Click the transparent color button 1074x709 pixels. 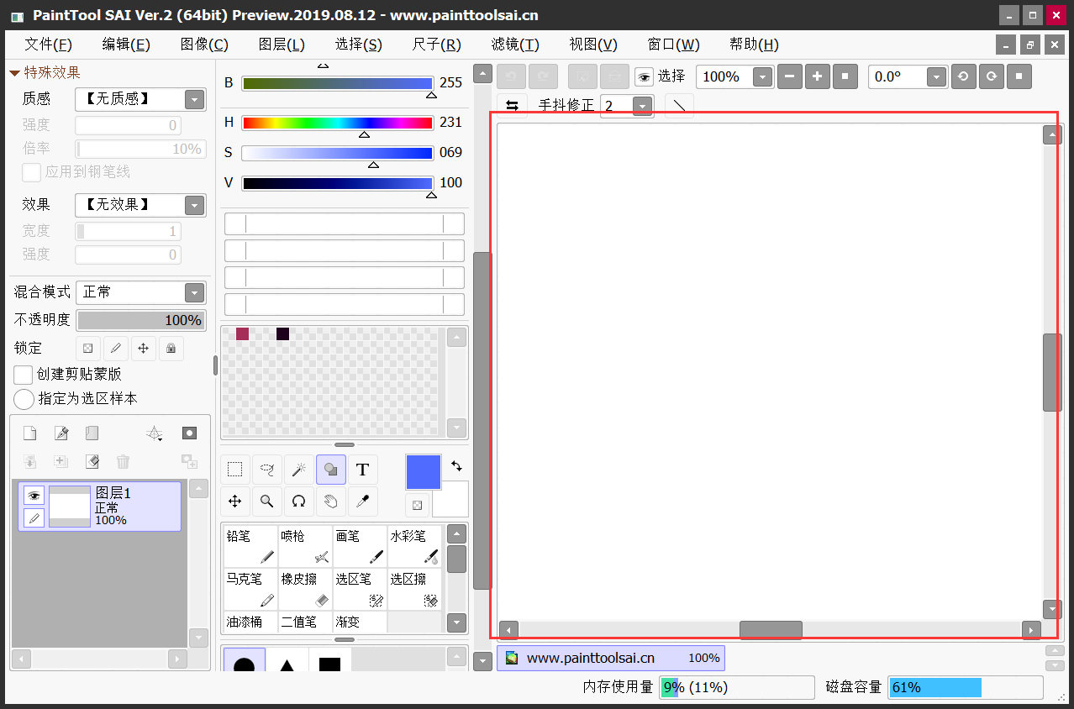pyautogui.click(x=417, y=506)
